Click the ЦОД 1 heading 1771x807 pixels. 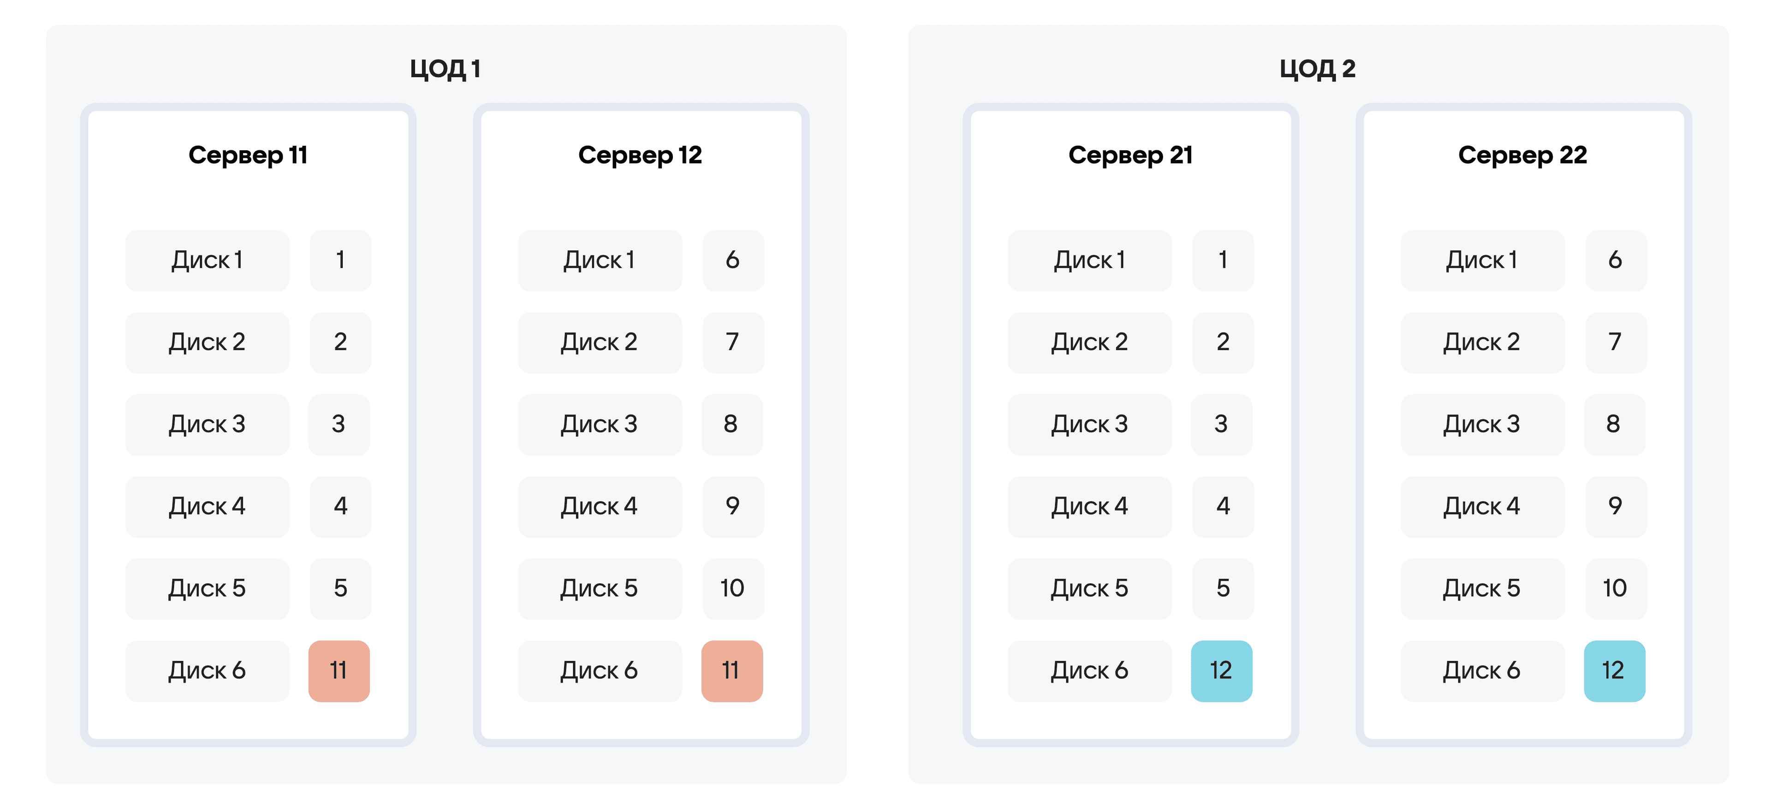click(x=445, y=69)
